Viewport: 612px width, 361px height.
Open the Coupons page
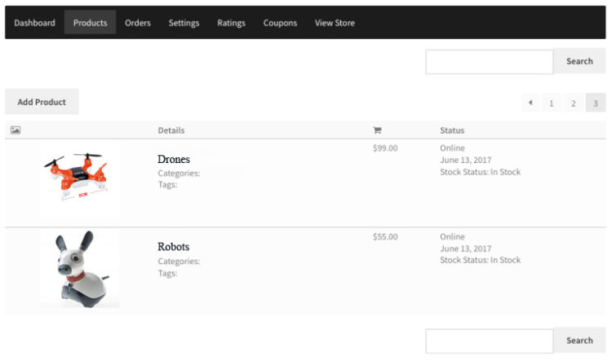[280, 23]
